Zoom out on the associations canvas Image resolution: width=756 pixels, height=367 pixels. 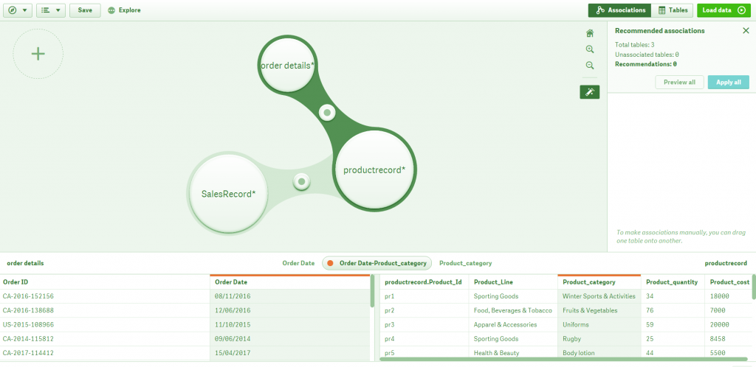[589, 66]
